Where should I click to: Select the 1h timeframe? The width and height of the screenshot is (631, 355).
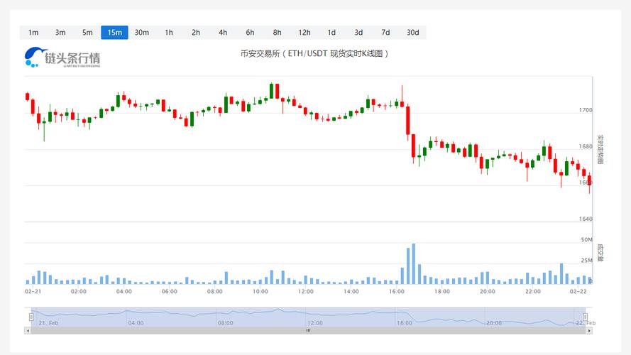(169, 32)
